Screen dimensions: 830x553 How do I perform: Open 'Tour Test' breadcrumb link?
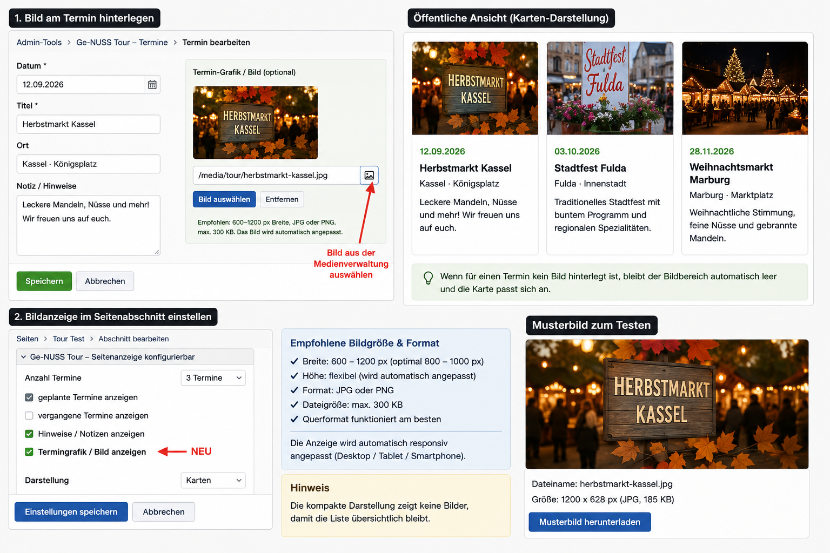click(69, 339)
